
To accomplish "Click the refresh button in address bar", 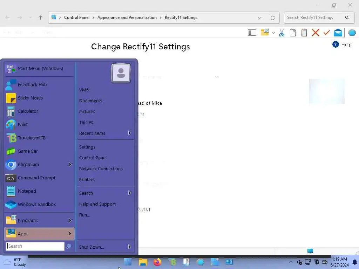I will click(x=272, y=18).
